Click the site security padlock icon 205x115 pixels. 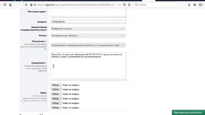coord(31,5)
